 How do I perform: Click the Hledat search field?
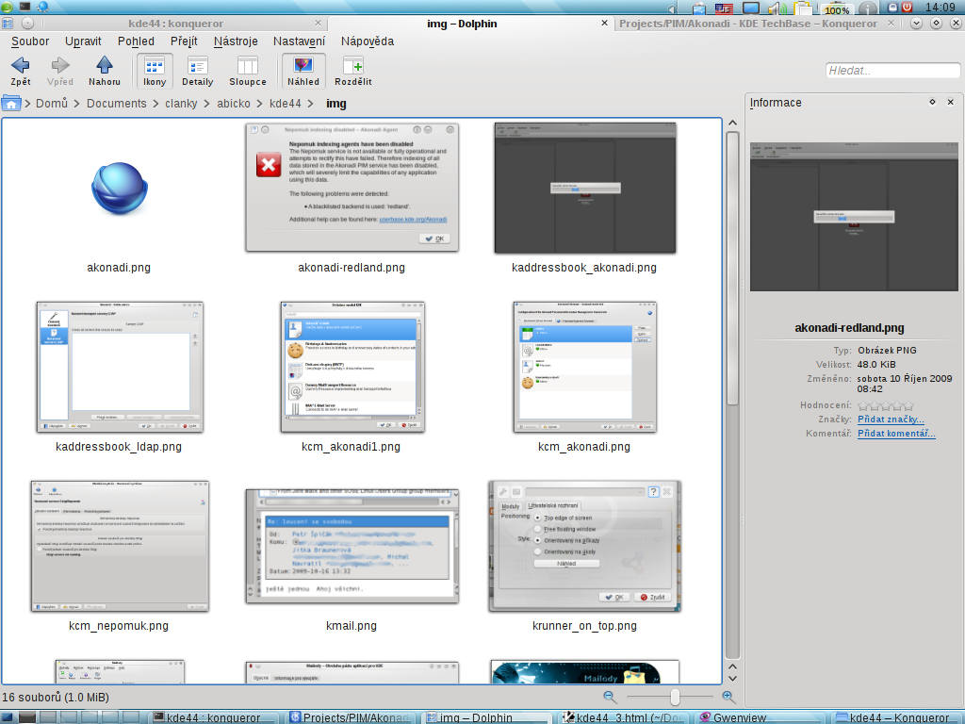click(892, 70)
